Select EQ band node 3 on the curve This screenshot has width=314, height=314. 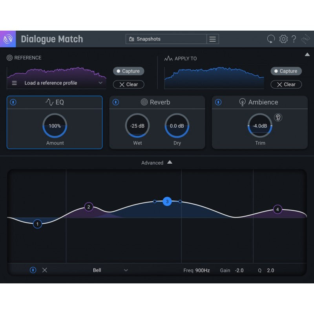(x=167, y=201)
